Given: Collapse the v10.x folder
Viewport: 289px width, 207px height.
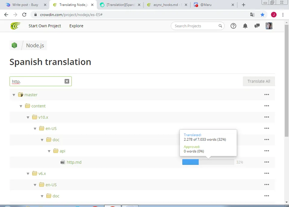Looking at the screenshot, I should (28, 117).
